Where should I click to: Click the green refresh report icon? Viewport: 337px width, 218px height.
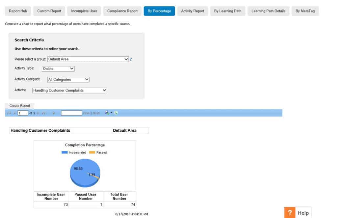pyautogui.click(x=116, y=113)
